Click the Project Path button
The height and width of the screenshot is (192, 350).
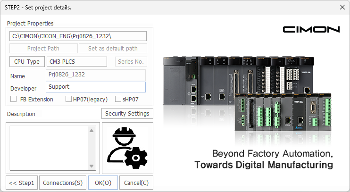click(x=43, y=49)
